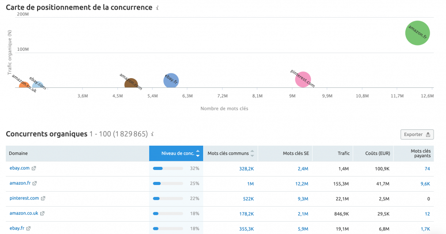Open the 522K common keywords for pinterest.com

(248, 199)
